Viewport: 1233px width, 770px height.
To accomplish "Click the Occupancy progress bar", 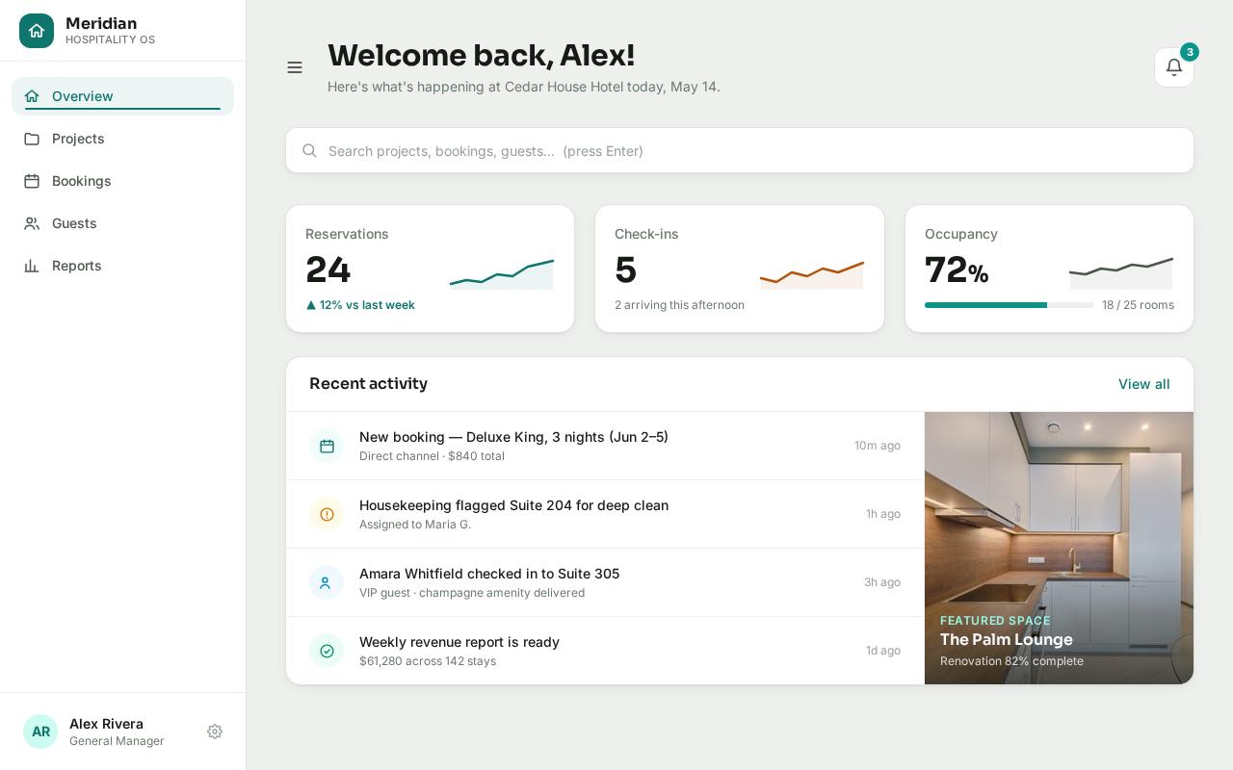I will [x=1009, y=305].
